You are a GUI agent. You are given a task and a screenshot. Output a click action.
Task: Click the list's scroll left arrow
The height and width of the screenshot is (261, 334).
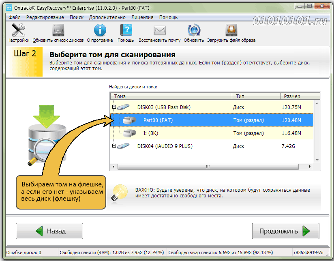point(113,167)
